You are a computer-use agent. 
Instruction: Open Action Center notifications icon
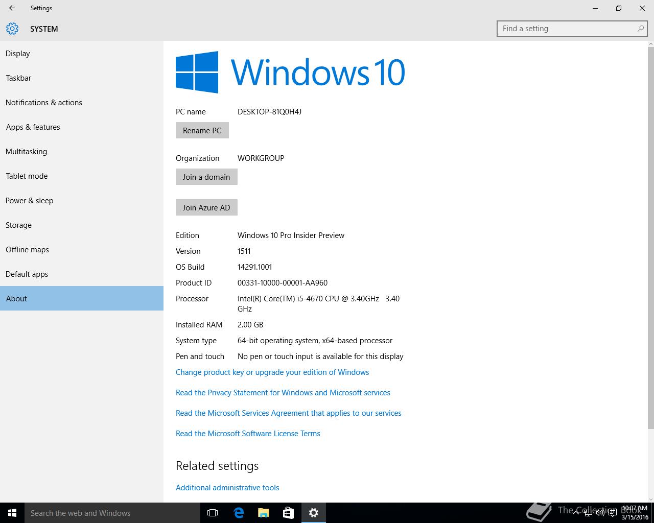tap(612, 513)
